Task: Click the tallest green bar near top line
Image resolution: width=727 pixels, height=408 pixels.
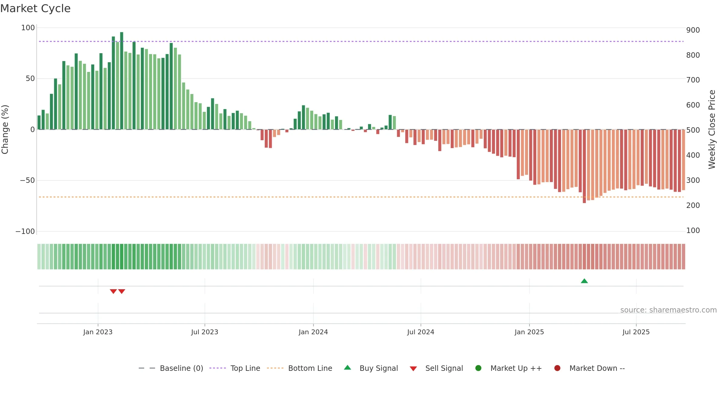Action: coord(121,81)
